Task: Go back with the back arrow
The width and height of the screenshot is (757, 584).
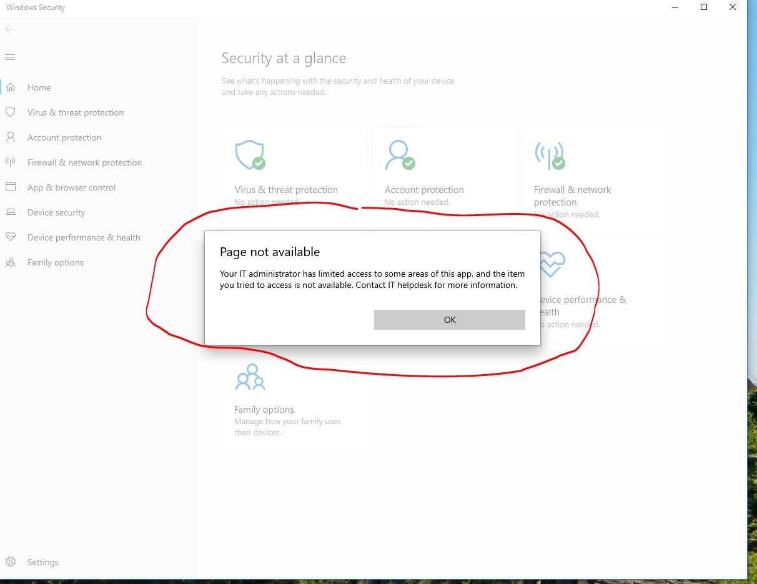Action: (x=10, y=29)
